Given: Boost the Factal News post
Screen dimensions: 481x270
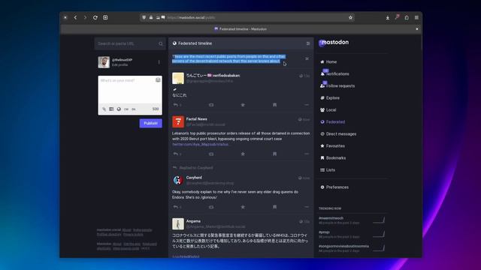Looking at the screenshot, I should pos(211,154).
